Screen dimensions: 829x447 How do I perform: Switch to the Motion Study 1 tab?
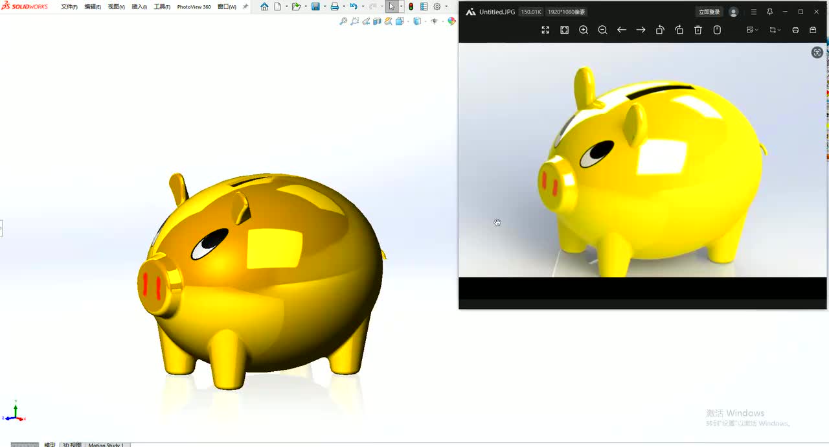[x=108, y=444]
